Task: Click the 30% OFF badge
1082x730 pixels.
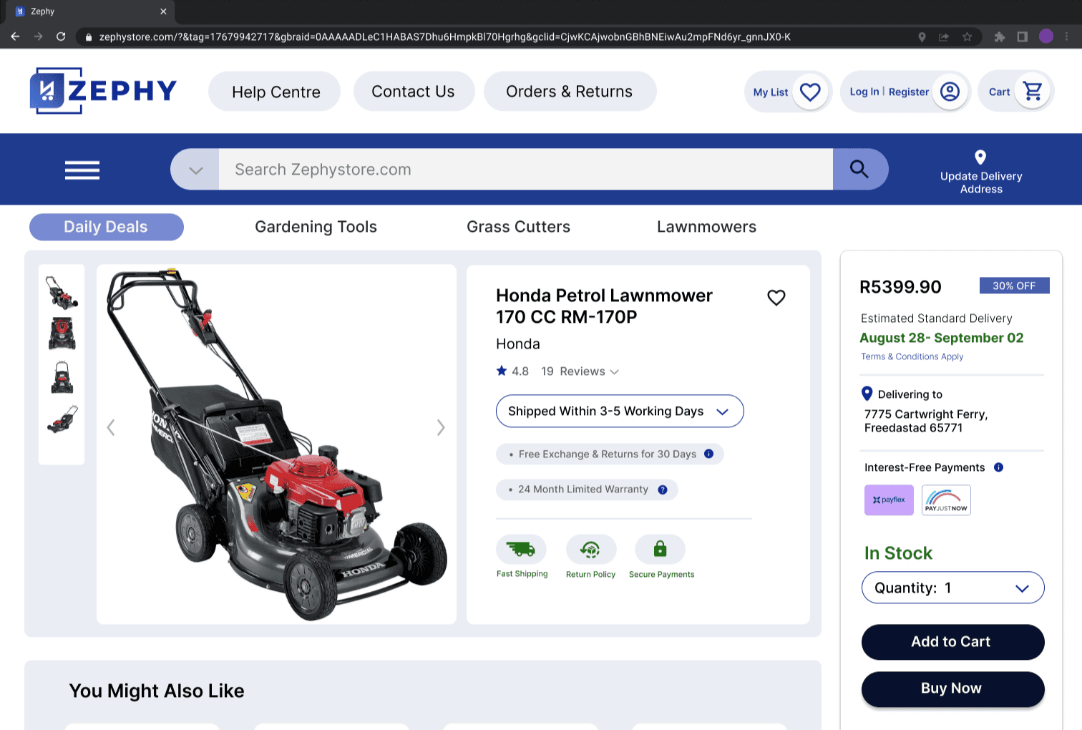Action: click(1014, 286)
